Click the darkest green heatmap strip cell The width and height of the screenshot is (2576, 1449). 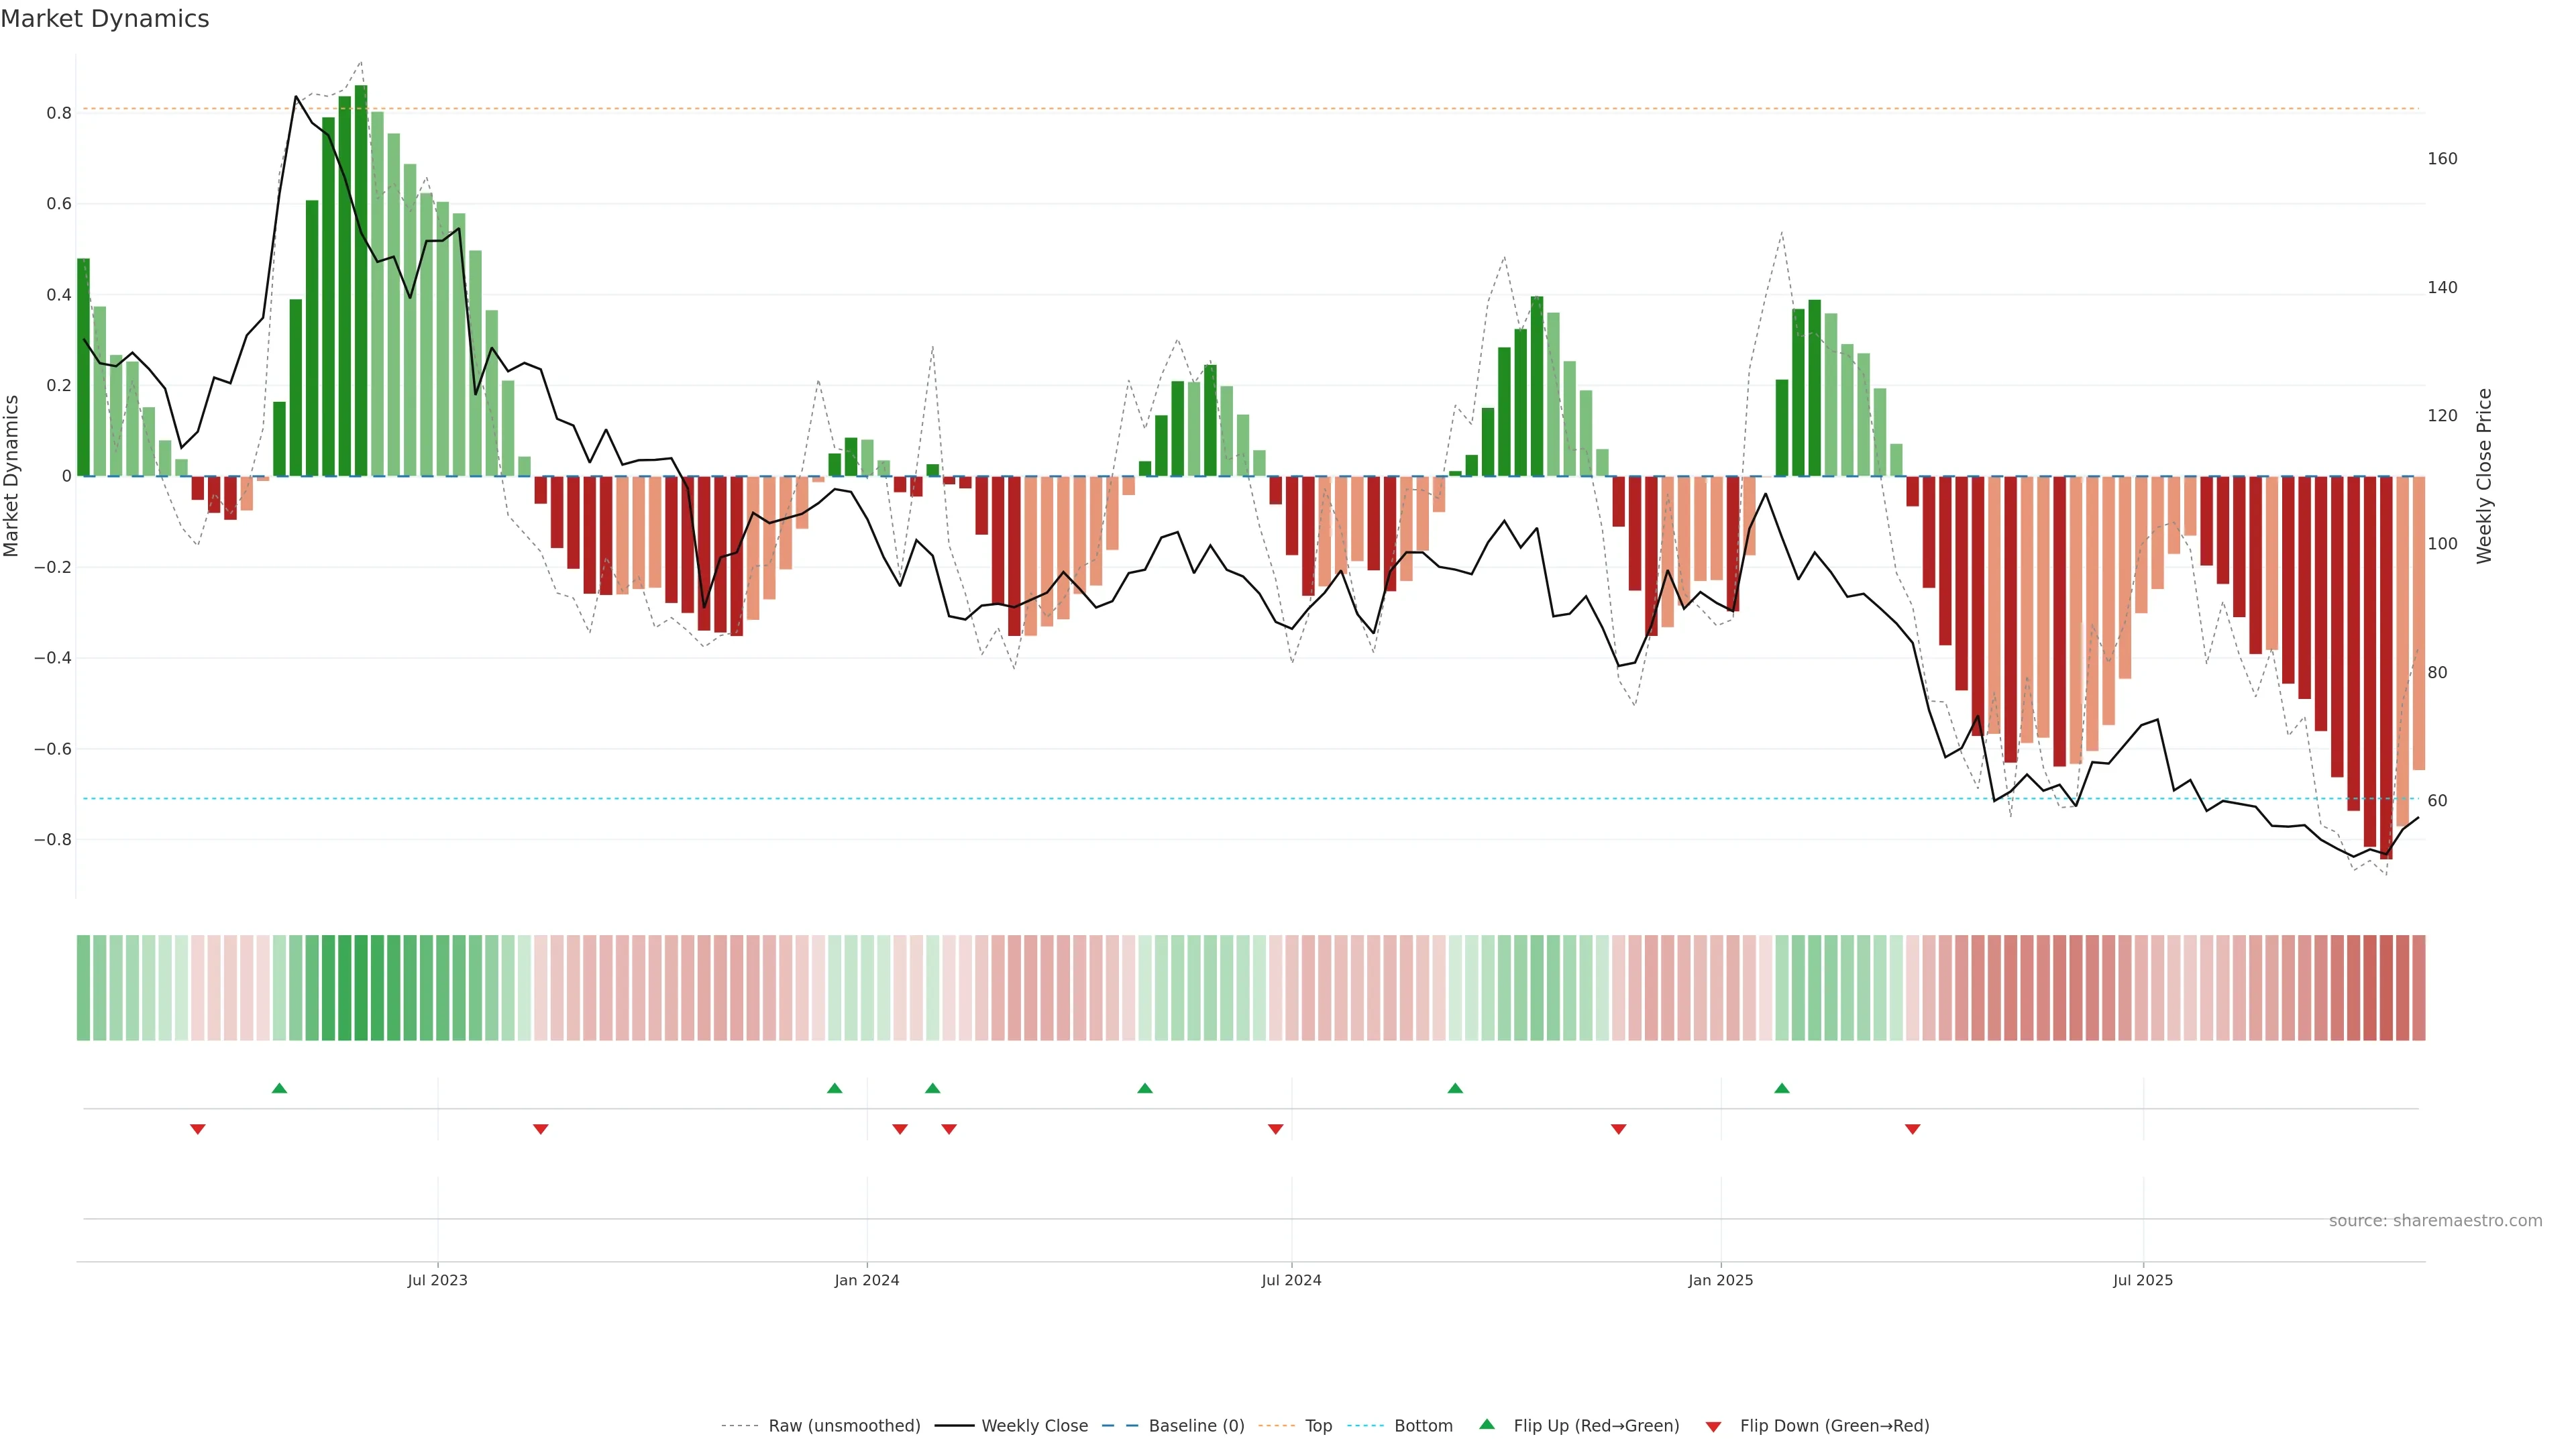click(x=361, y=987)
